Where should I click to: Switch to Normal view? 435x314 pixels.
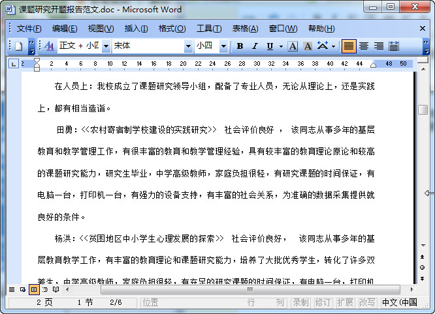point(12,290)
